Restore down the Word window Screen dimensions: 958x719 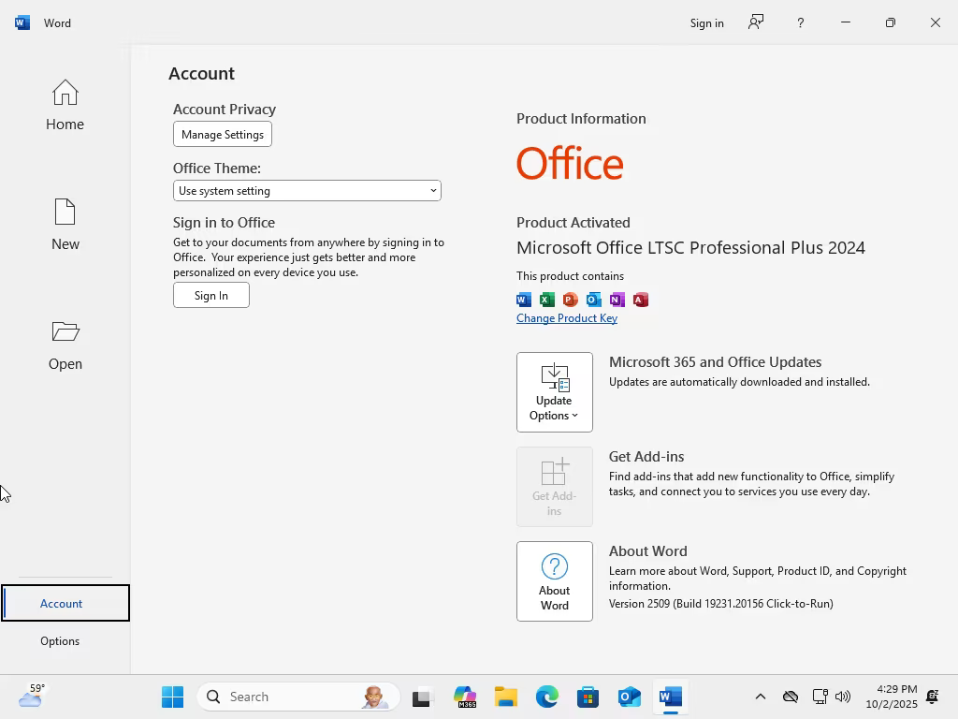point(891,22)
